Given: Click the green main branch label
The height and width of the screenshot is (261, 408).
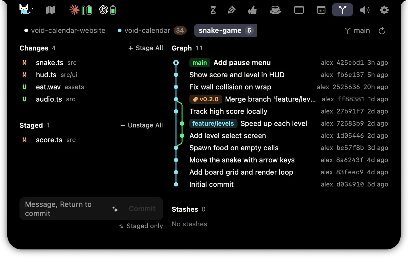Looking at the screenshot, I should [x=200, y=63].
